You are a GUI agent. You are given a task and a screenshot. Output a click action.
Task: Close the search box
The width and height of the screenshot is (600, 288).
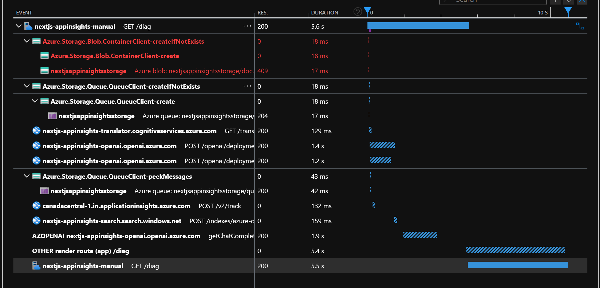click(x=582, y=2)
